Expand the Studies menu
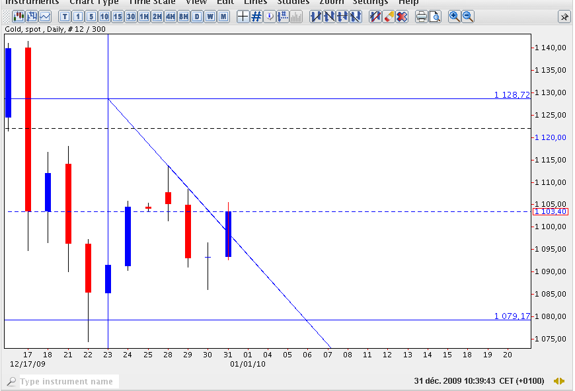The height and width of the screenshot is (391, 575). point(293,2)
